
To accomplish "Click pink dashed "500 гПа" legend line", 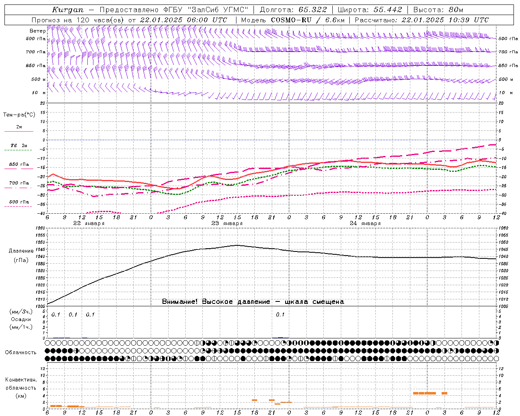I will pyautogui.click(x=19, y=206).
